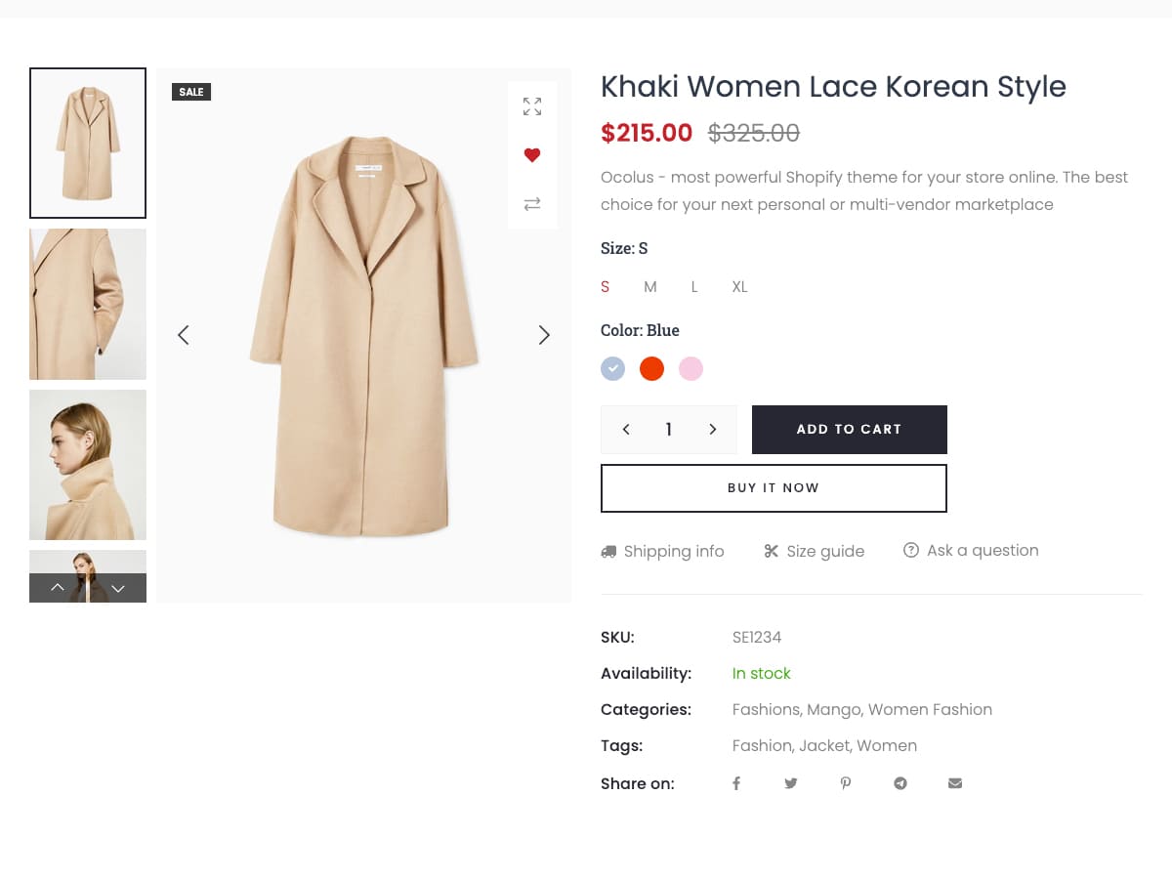This screenshot has height=879, width=1172.
Task: Share by email envelope icon
Action: tap(955, 783)
